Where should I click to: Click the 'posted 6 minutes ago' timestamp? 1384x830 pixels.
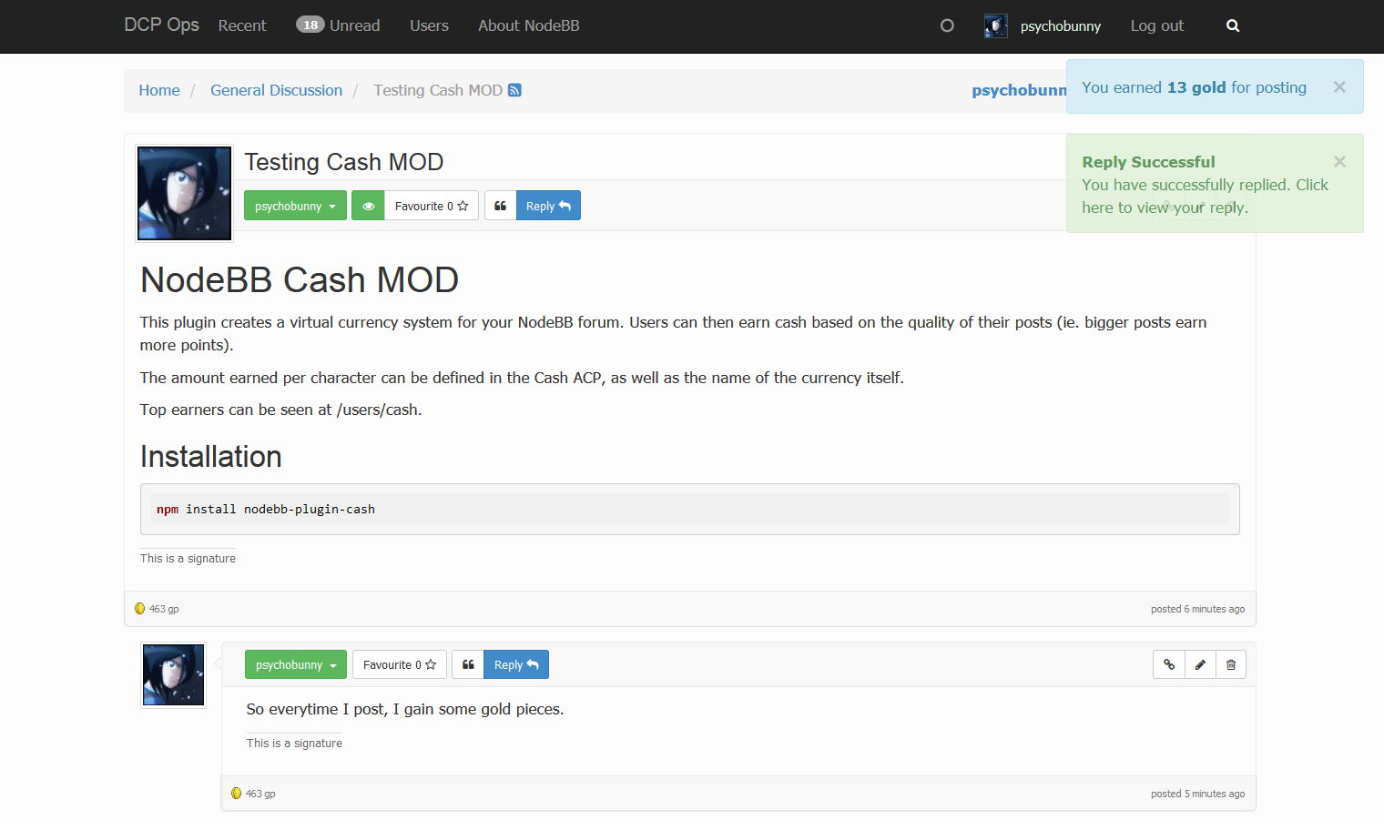pos(1197,609)
